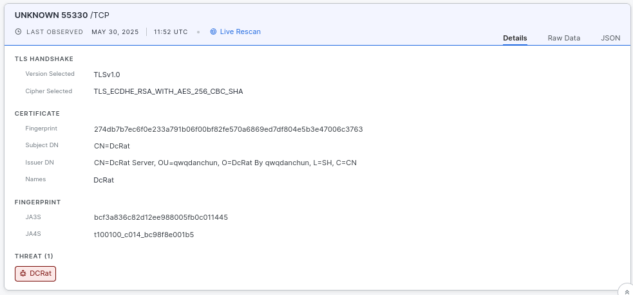Open the DCRat threat badge label
This screenshot has height=295, width=633.
click(x=41, y=273)
